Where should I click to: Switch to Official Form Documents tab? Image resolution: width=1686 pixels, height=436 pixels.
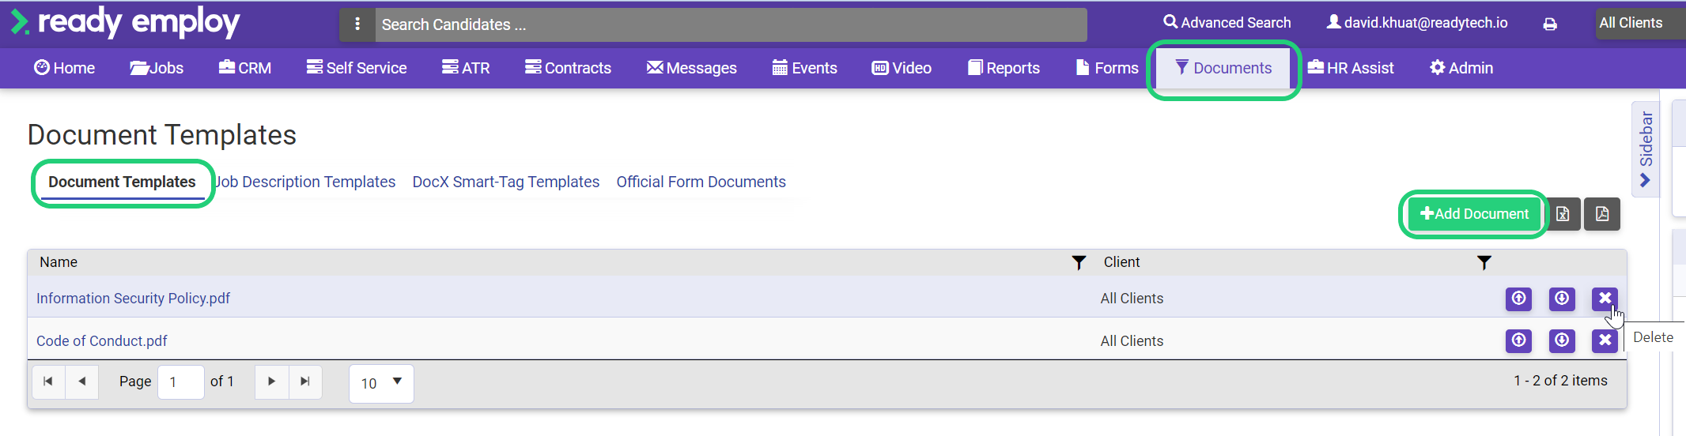(701, 182)
